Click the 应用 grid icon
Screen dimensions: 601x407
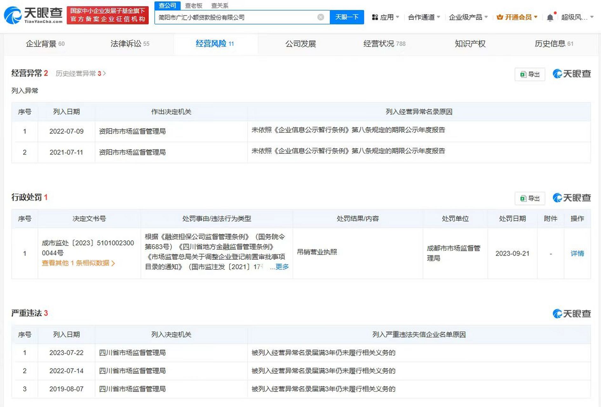(375, 17)
